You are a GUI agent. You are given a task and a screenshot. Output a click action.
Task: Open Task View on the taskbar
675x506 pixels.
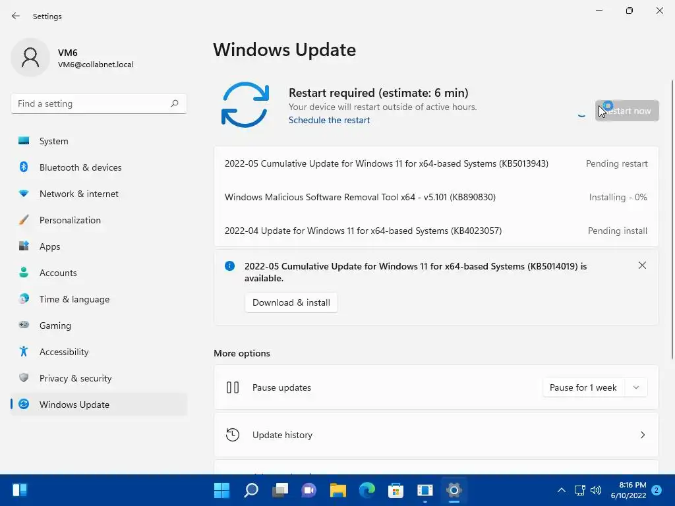(x=279, y=490)
